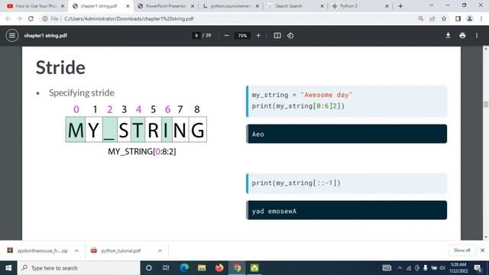Image resolution: width=489 pixels, height=275 pixels.
Task: Open Chrome from taskbar
Action: pyautogui.click(x=238, y=268)
